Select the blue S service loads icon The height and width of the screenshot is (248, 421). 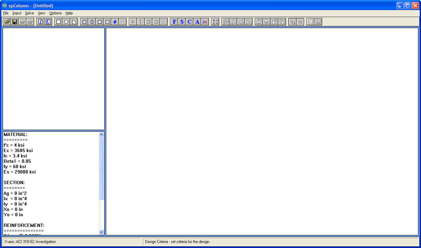(x=182, y=22)
